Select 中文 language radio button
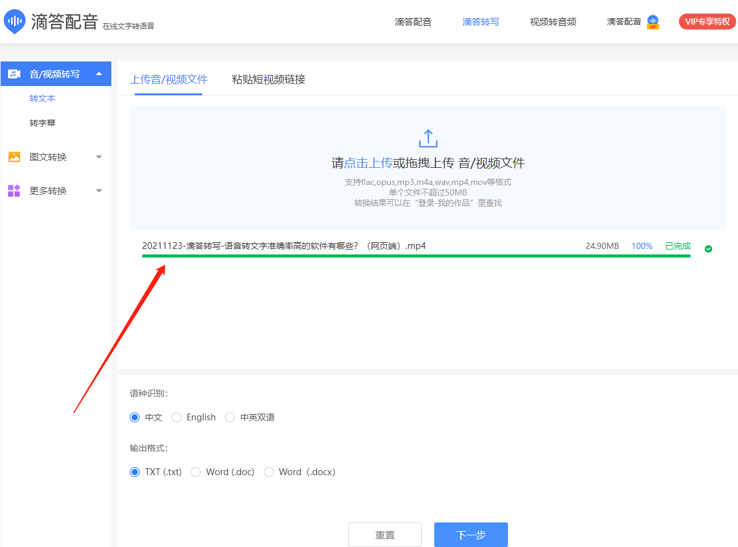Viewport: 738px width, 547px height. pyautogui.click(x=135, y=417)
